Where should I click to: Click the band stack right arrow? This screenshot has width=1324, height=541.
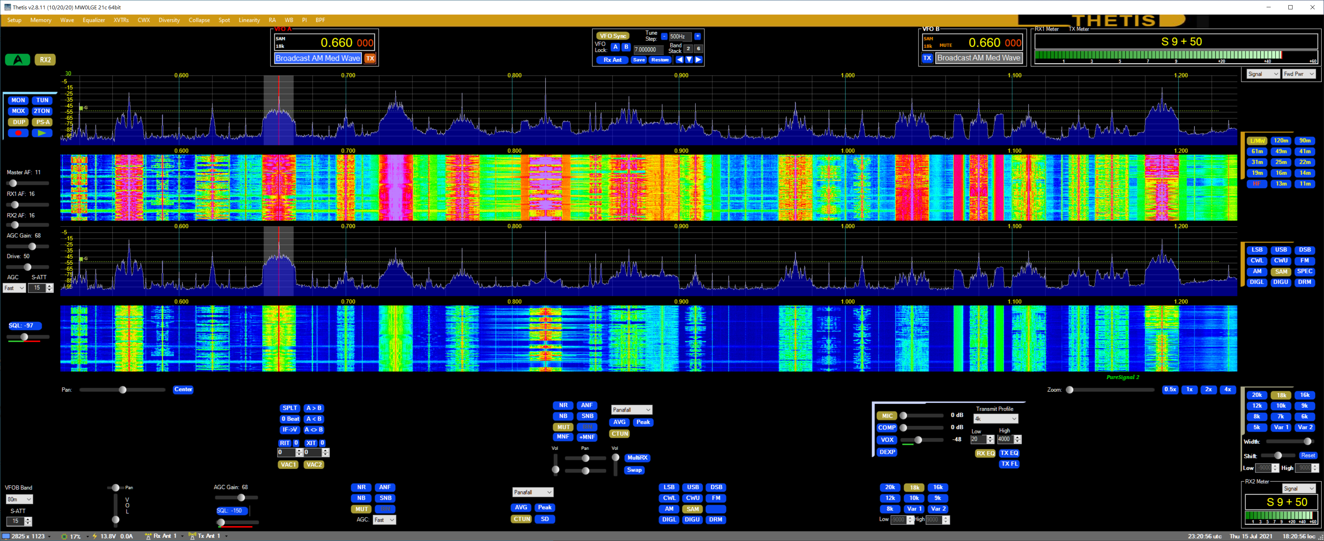(698, 59)
